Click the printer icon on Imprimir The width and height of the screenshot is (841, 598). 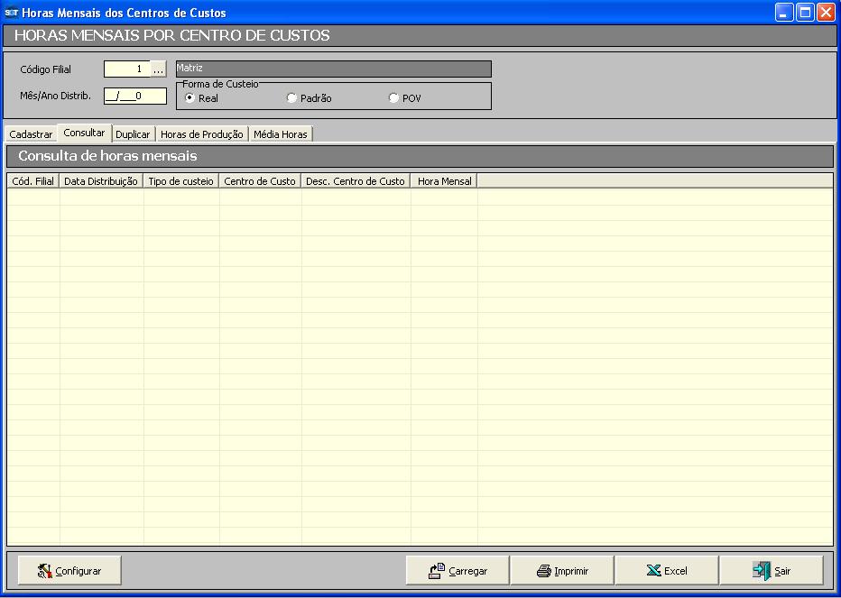pos(543,571)
